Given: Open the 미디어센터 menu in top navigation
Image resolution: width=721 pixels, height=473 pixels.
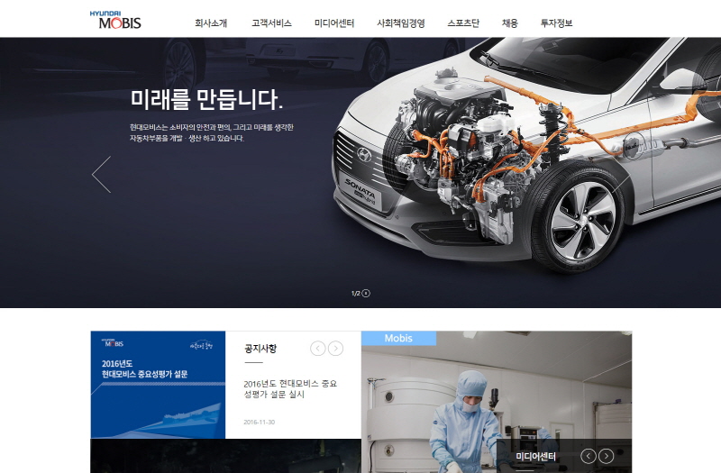Looking at the screenshot, I should coord(334,23).
